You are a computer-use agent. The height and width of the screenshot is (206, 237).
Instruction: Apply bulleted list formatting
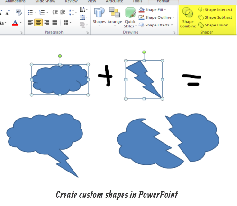pos(30,12)
